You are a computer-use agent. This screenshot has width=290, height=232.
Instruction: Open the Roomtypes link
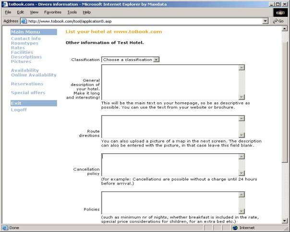coord(24,43)
